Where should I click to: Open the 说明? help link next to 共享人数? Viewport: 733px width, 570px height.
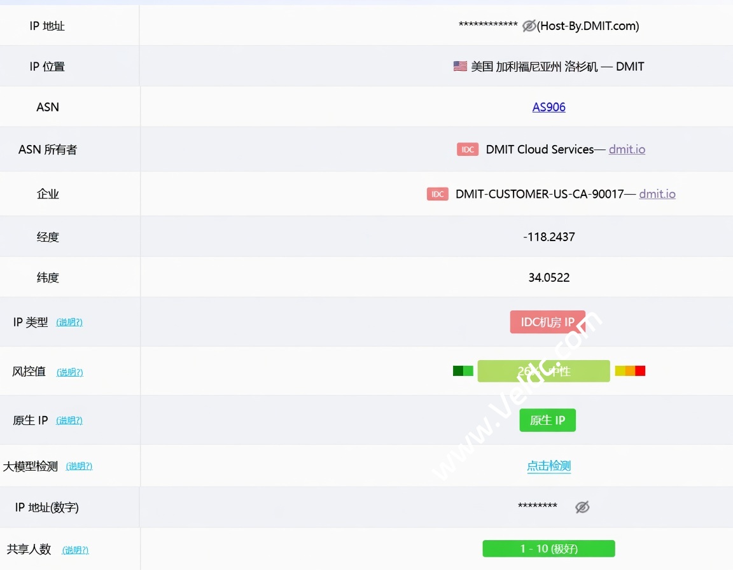click(75, 550)
